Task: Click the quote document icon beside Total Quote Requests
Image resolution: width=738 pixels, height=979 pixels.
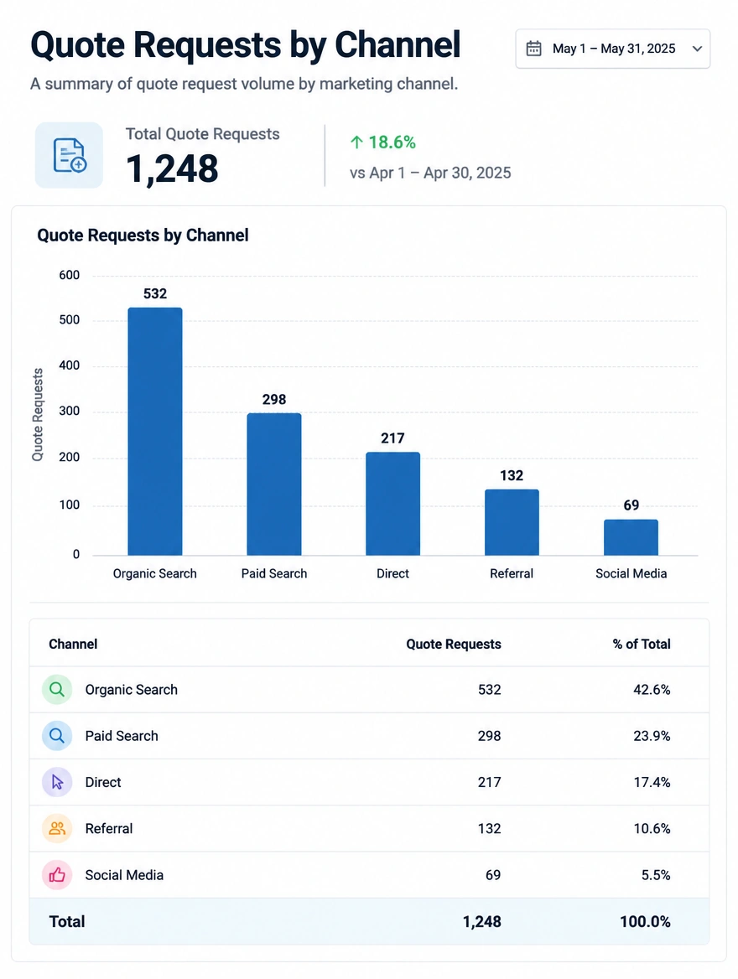Action: click(x=69, y=155)
